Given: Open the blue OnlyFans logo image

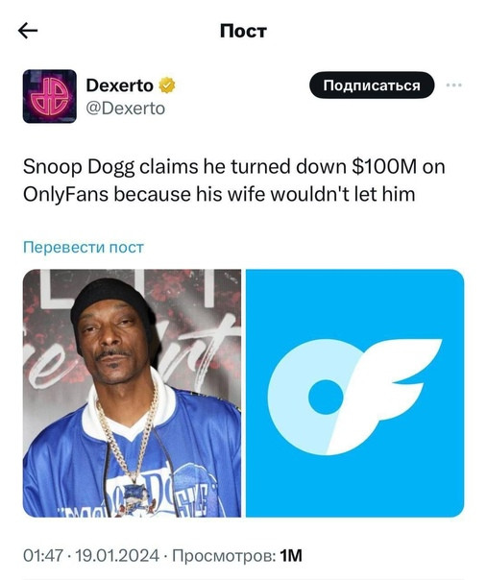Looking at the screenshot, I should tap(354, 393).
